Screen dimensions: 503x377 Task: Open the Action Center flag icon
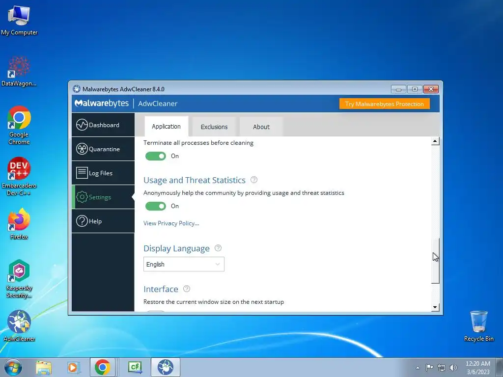click(x=429, y=367)
